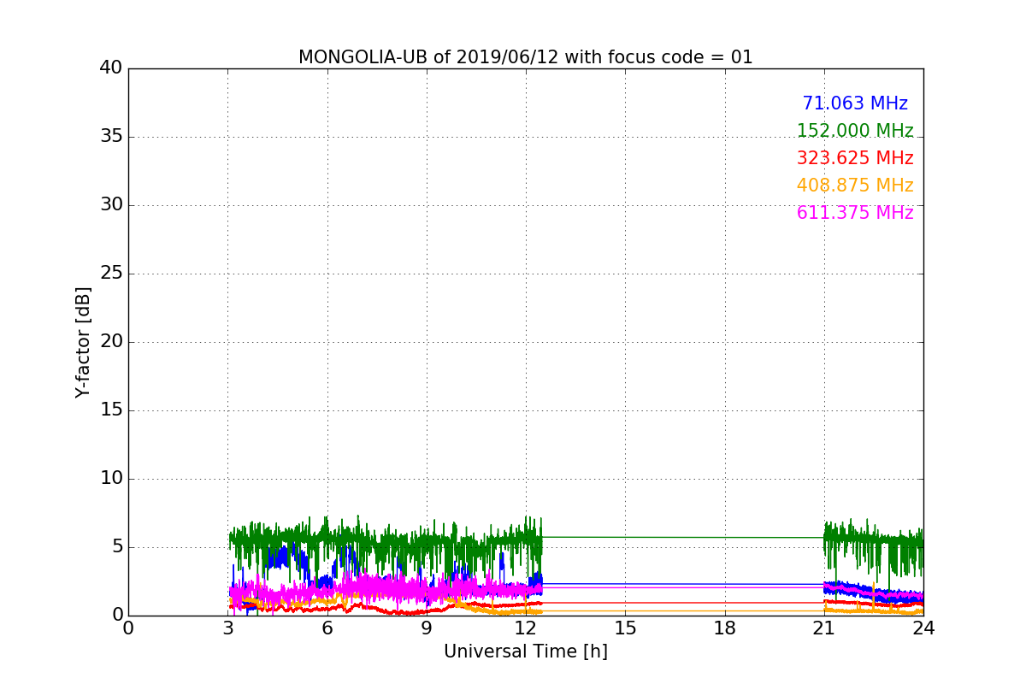Click the x-axis tick label 12
This screenshot has width=1026, height=684.
click(x=526, y=628)
